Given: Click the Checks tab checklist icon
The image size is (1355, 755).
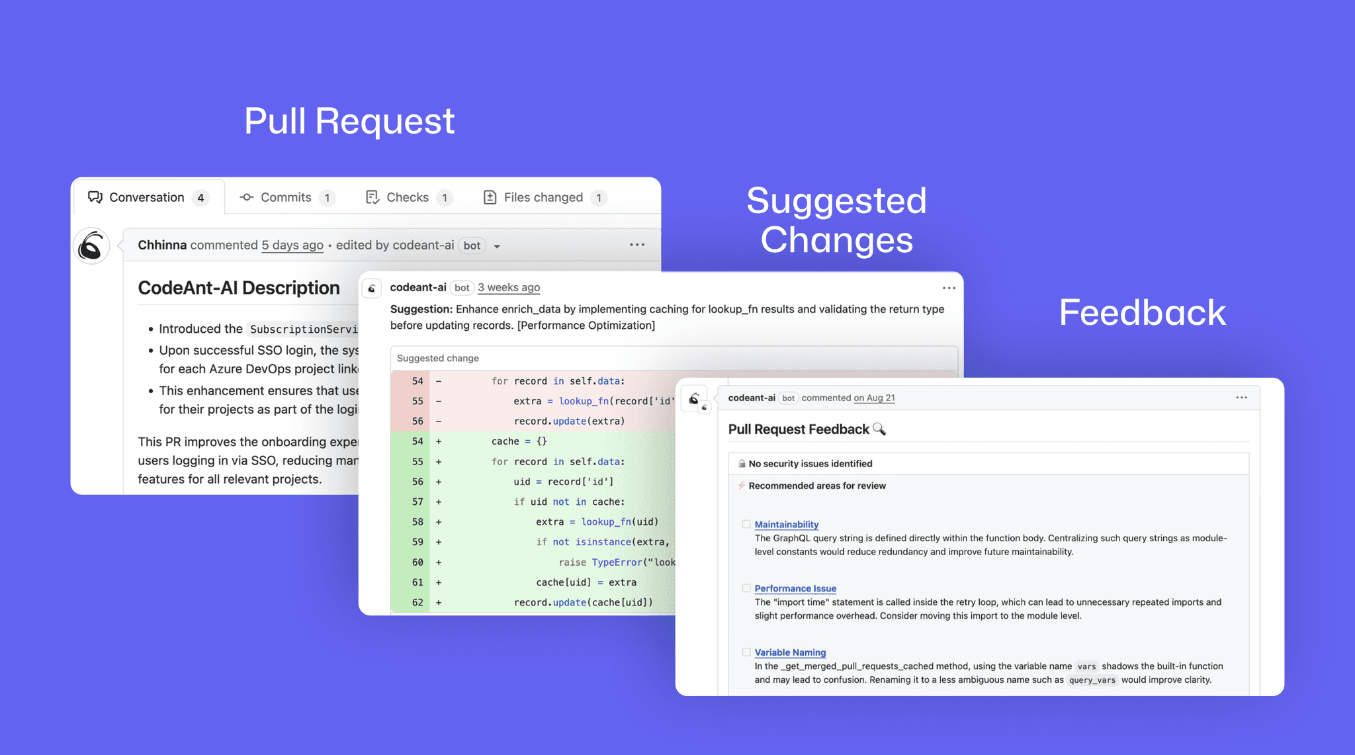Looking at the screenshot, I should [x=372, y=197].
